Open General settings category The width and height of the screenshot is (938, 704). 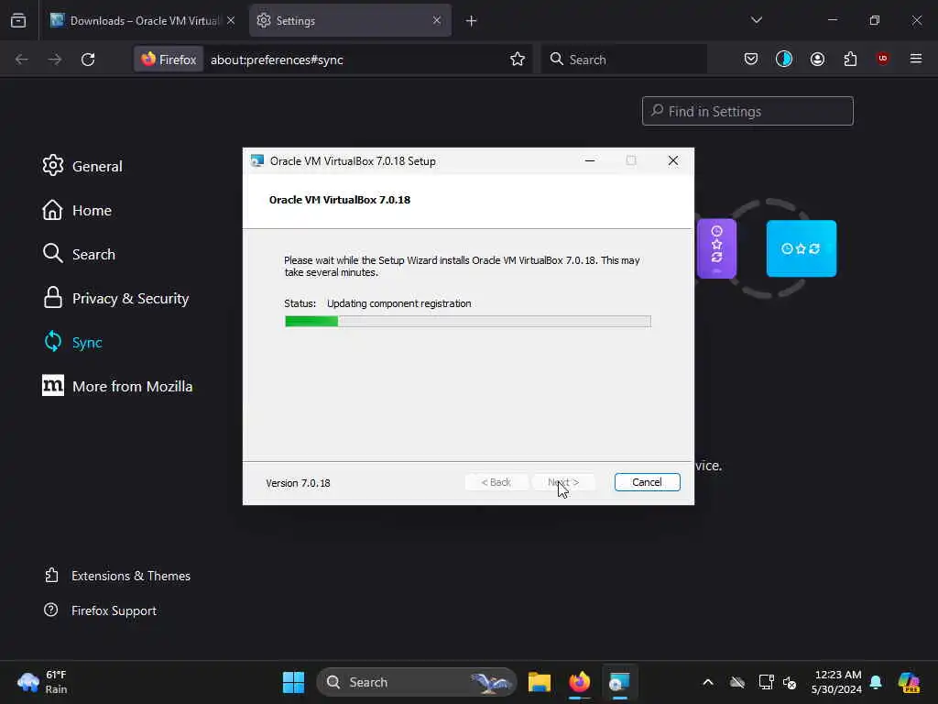pyautogui.click(x=82, y=166)
